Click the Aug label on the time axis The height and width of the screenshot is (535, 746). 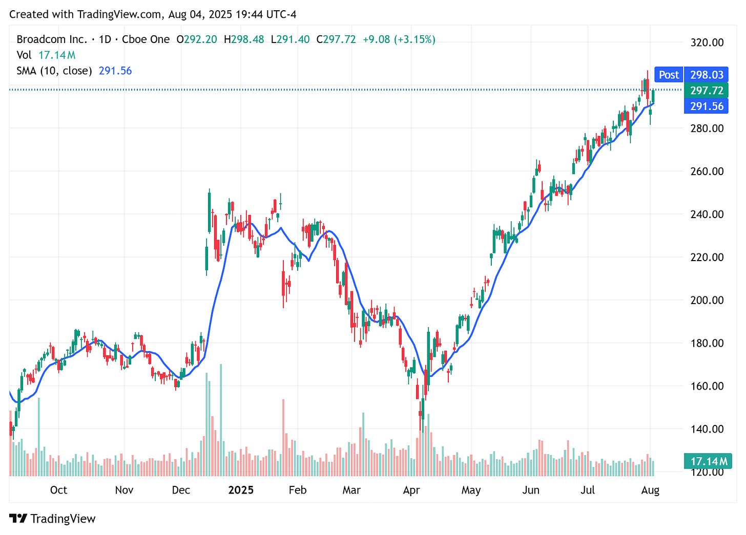point(651,490)
